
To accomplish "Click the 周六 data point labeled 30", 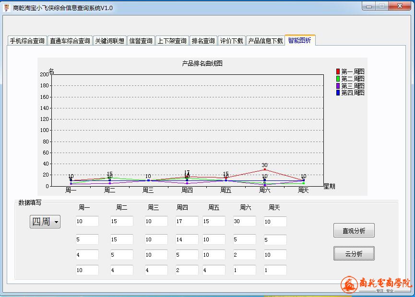I will 264,169.
